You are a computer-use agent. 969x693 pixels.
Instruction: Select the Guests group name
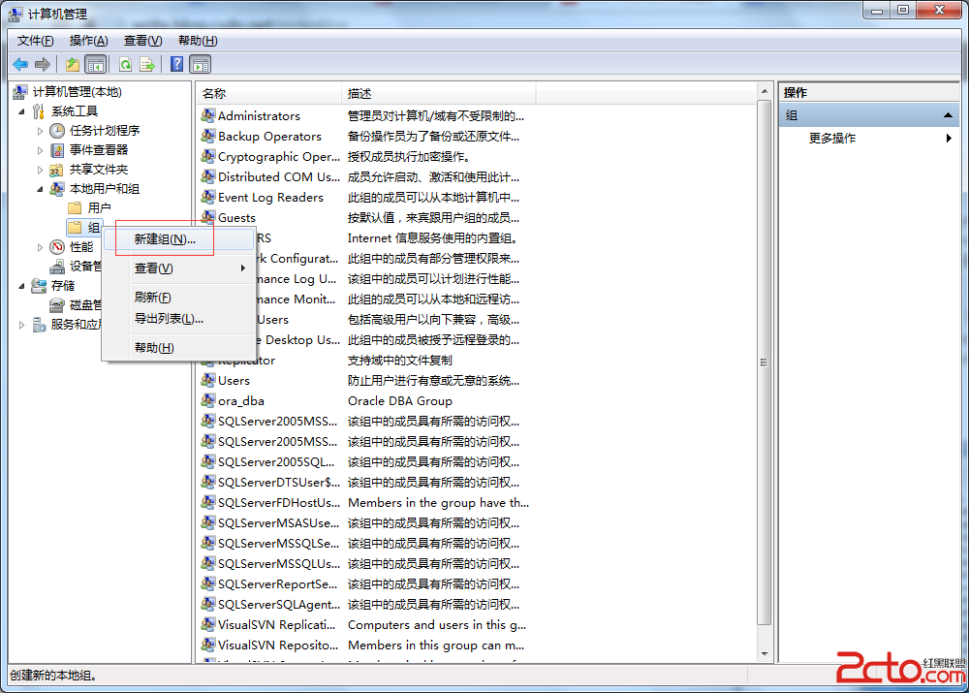click(236, 218)
